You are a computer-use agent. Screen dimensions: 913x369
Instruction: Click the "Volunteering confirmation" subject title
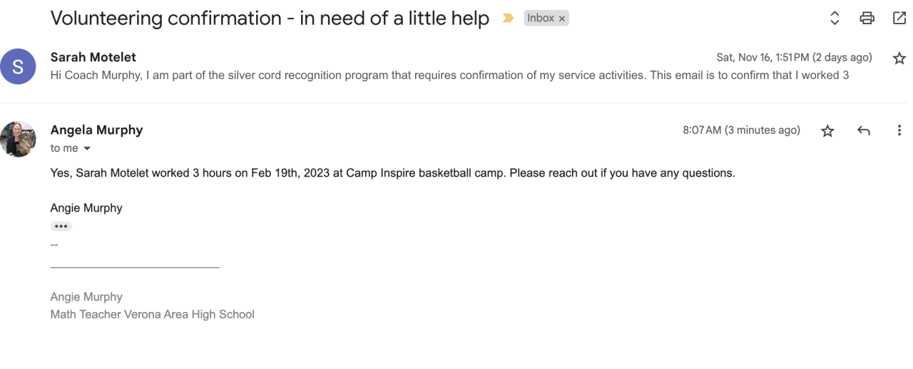point(270,19)
